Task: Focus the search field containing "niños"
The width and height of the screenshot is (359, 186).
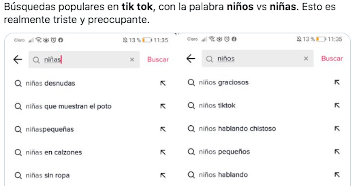Action: click(x=256, y=59)
